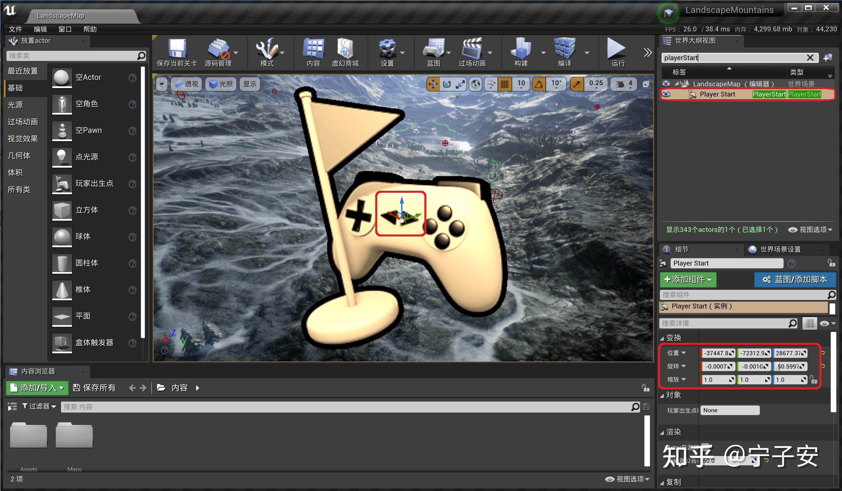Click the Play (运行) icon

(617, 49)
